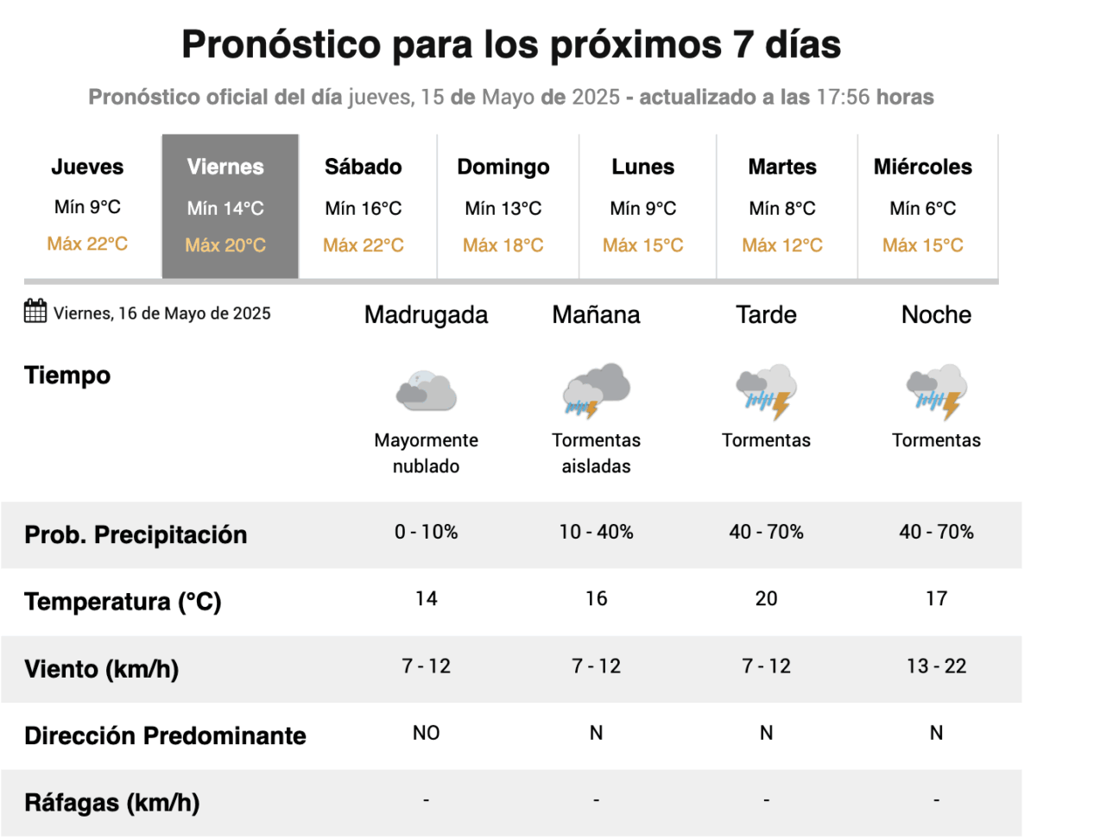Click the Tormentas aisladas description text
The image size is (1094, 840).
pyautogui.click(x=596, y=453)
